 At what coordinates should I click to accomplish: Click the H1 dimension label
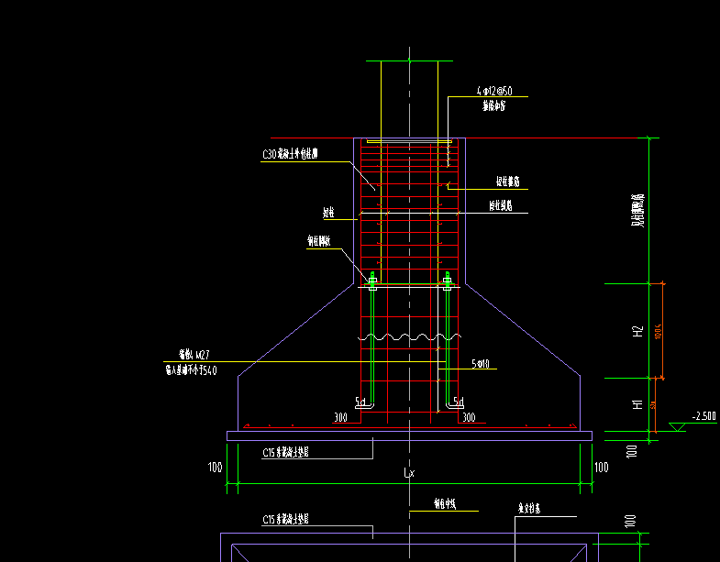(x=637, y=404)
